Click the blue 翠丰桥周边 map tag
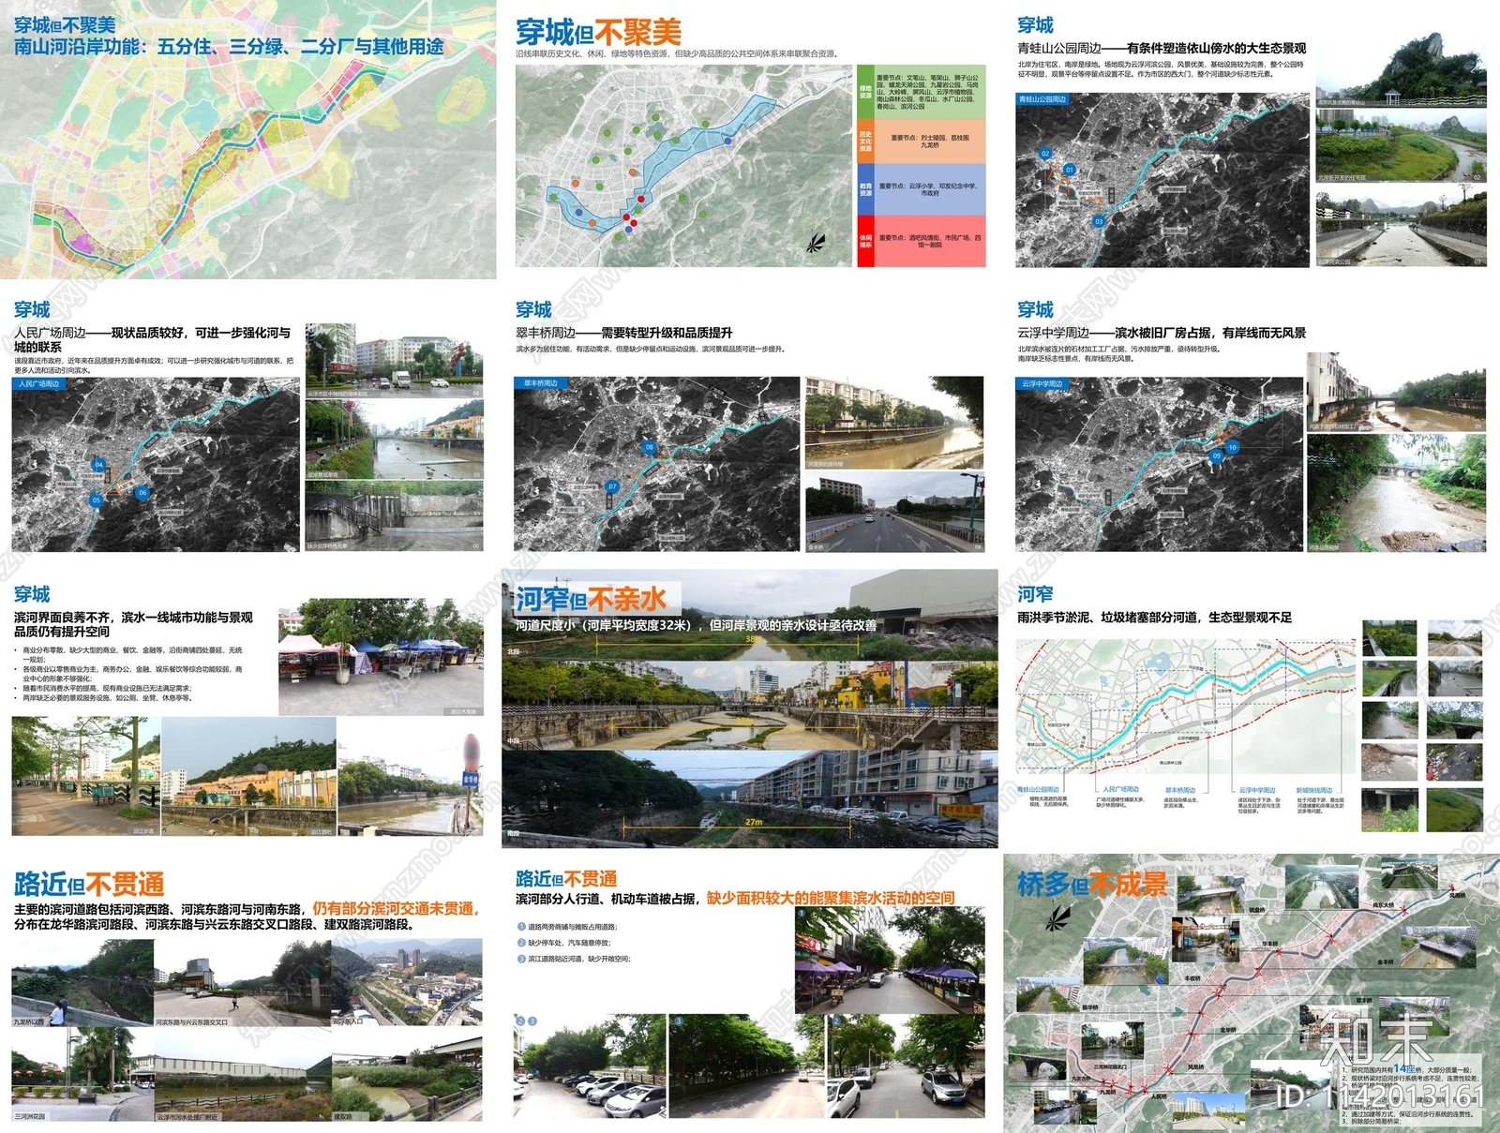The width and height of the screenshot is (1500, 1133). (x=541, y=382)
